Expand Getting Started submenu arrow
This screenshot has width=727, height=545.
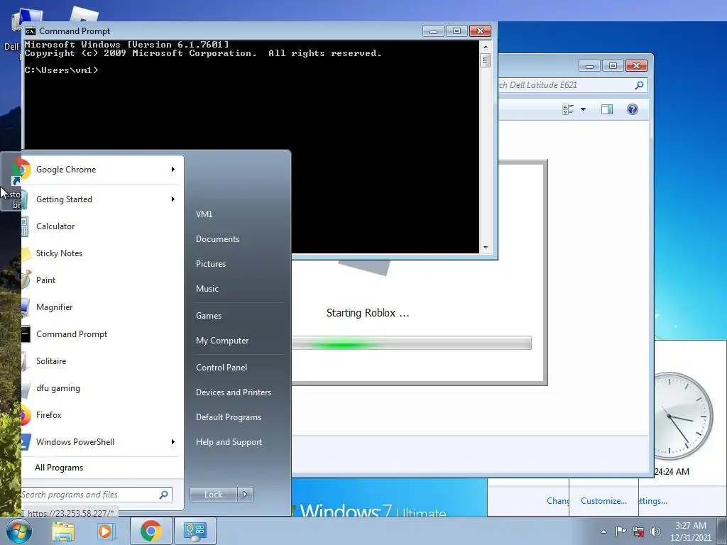click(x=173, y=199)
